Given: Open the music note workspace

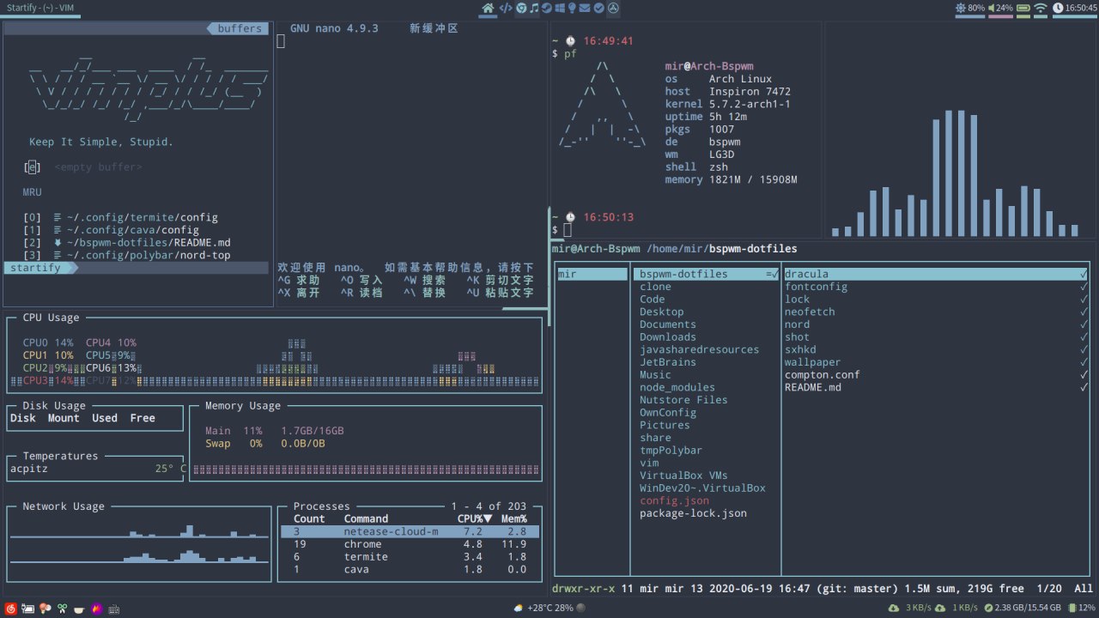Looking at the screenshot, I should tap(534, 8).
